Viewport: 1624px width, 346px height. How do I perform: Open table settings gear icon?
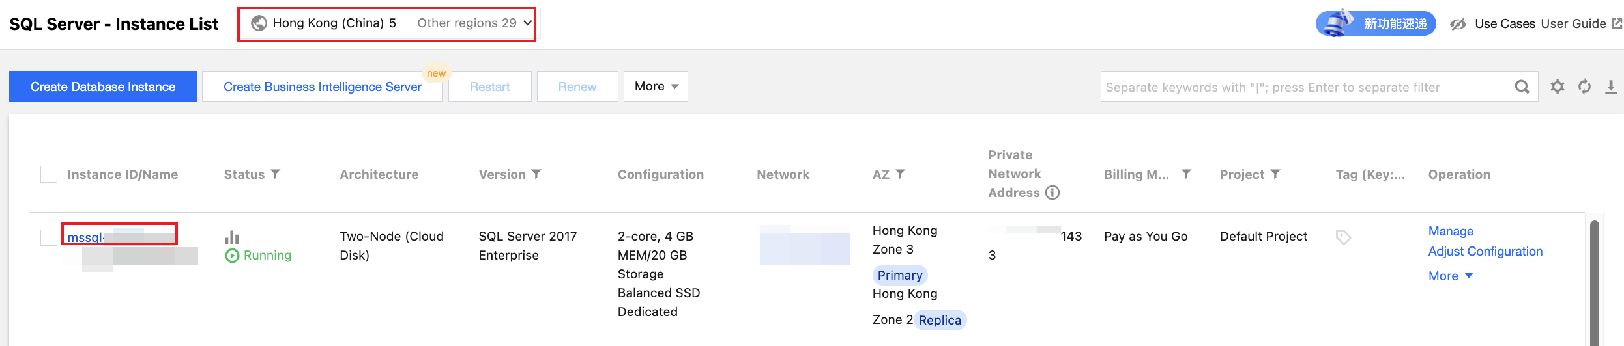pyautogui.click(x=1558, y=86)
